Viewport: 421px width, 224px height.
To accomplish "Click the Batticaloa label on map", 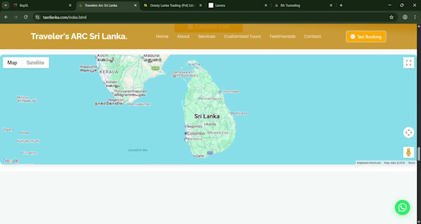I will [x=240, y=114].
